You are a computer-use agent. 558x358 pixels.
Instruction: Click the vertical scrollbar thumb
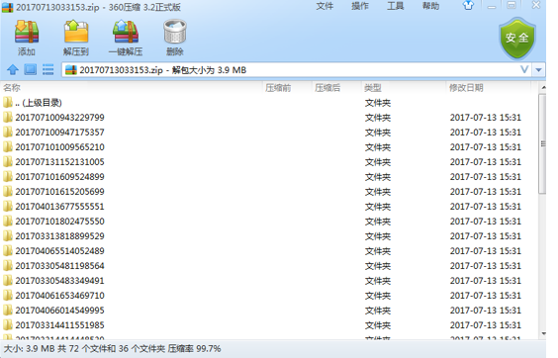tap(542, 143)
